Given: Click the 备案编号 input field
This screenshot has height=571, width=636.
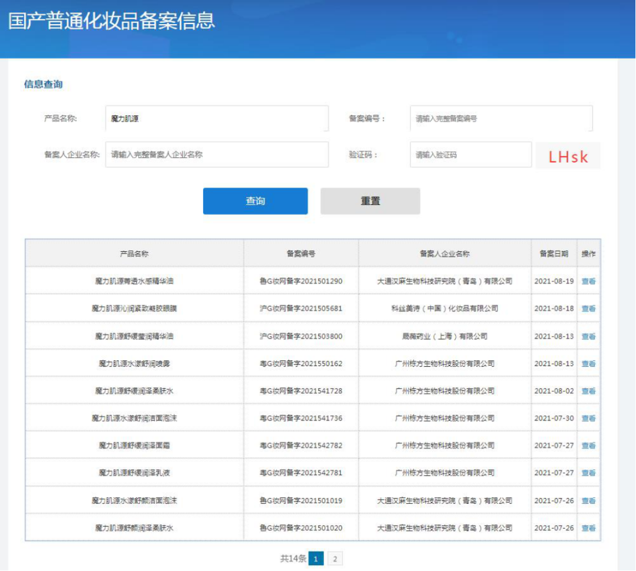Looking at the screenshot, I should [501, 118].
